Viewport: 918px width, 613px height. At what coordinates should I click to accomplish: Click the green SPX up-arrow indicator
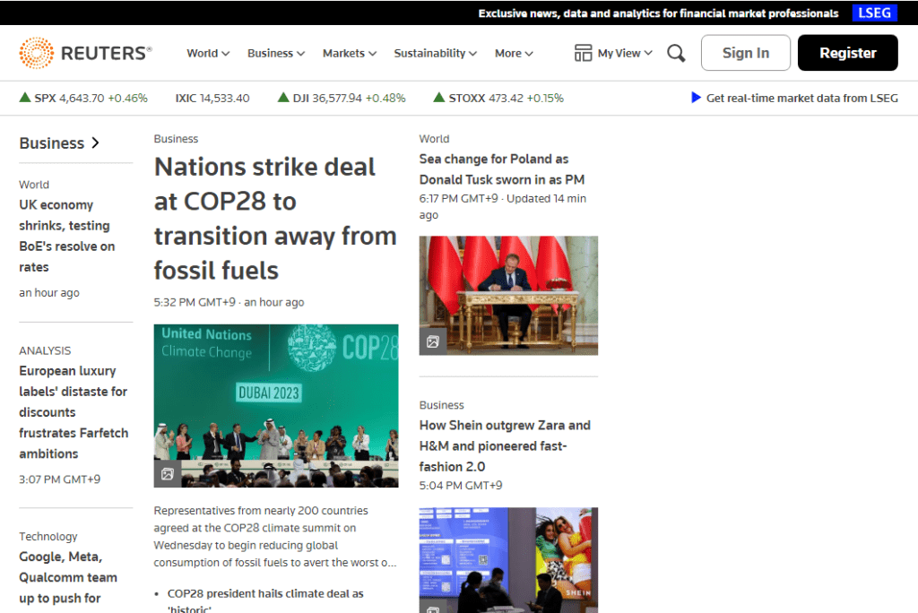pos(25,98)
